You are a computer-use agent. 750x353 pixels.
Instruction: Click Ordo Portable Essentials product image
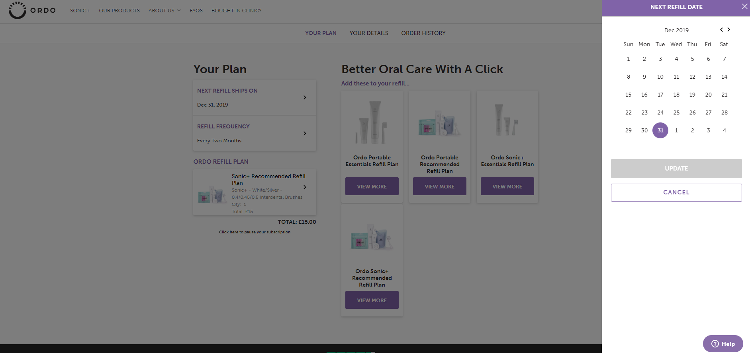(x=372, y=122)
